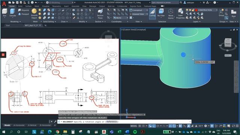Open the Home ribbon tab
This screenshot has height=135, width=240.
(12, 6)
